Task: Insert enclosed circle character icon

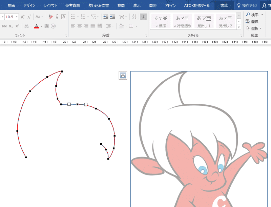Action: (53, 26)
